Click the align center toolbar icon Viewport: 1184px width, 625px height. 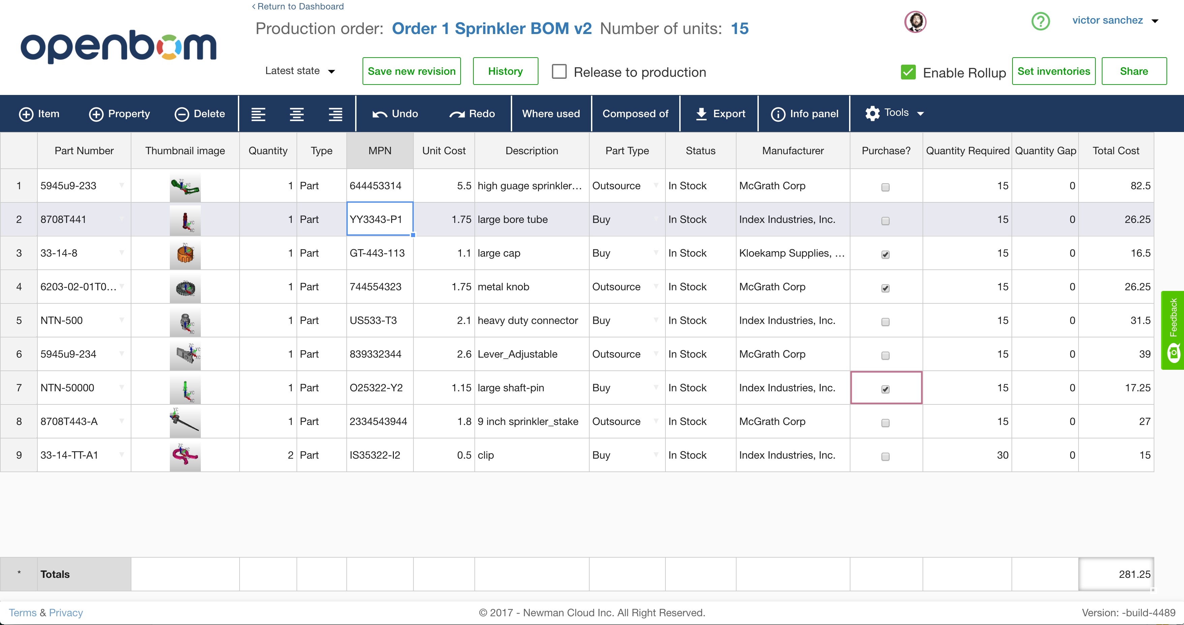(x=297, y=114)
